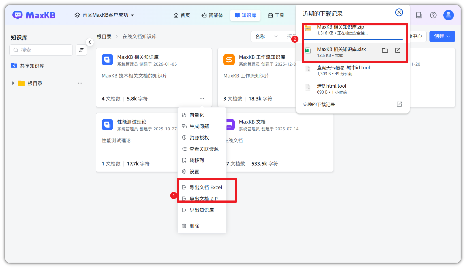Collapse the left sidebar with arrow
Screen dimensions: 466x268
click(90, 42)
